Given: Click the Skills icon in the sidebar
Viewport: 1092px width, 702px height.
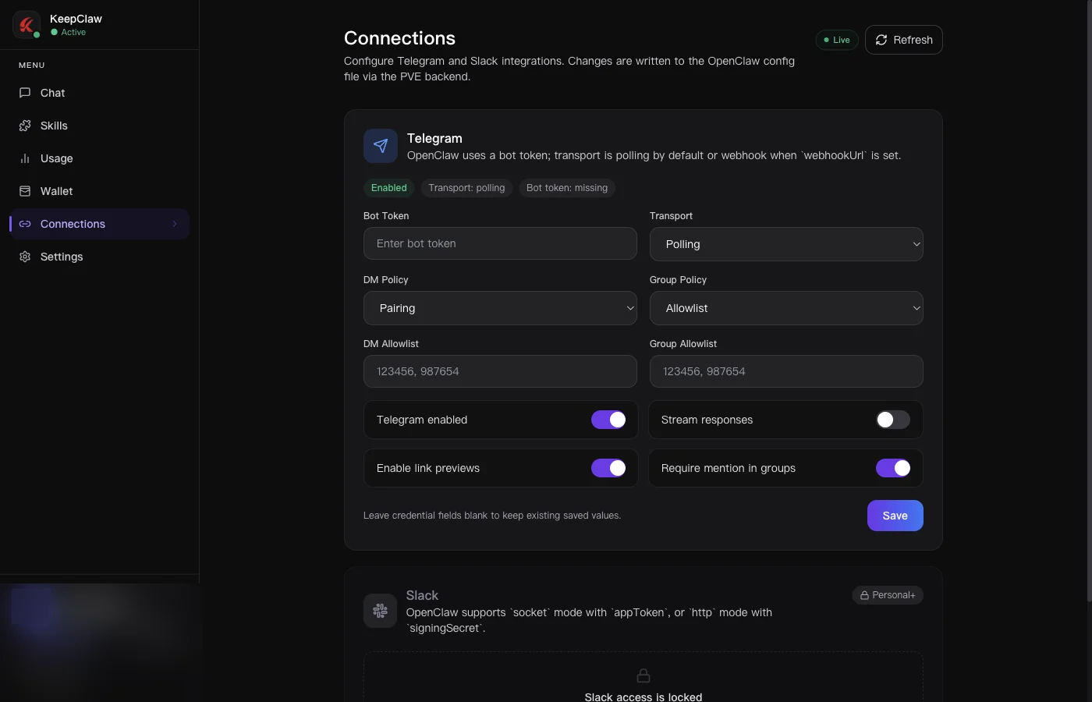Looking at the screenshot, I should (25, 126).
